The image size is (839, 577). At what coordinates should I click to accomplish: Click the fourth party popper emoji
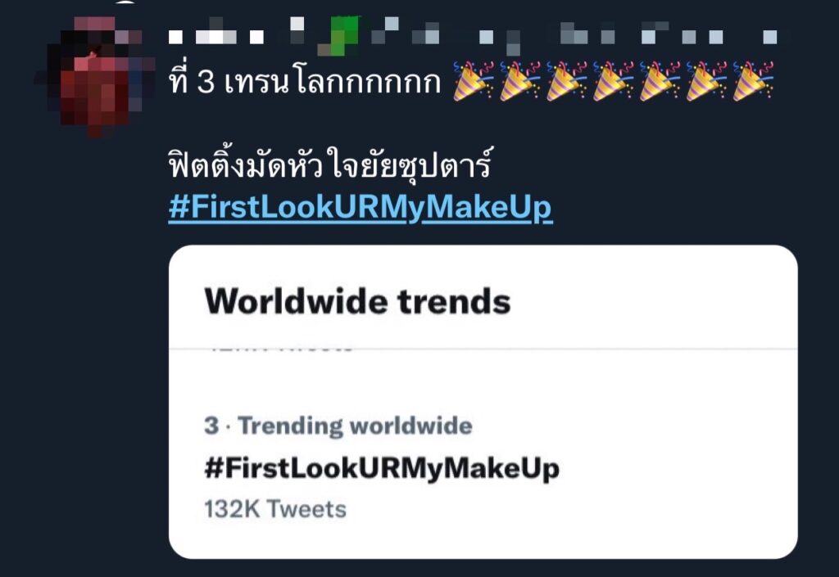click(614, 83)
